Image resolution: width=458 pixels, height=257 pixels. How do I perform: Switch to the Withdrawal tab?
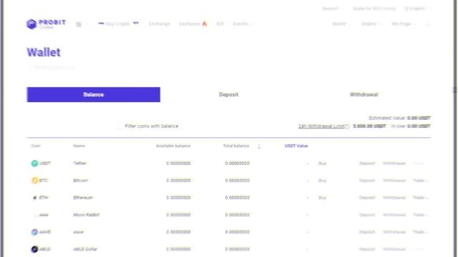point(364,95)
